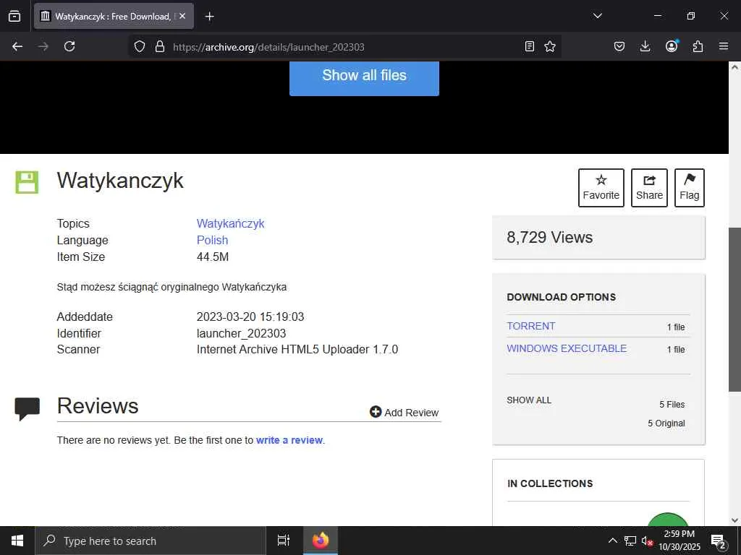Open Firefox application hamburger menu
The image size is (741, 555).
[x=724, y=46]
